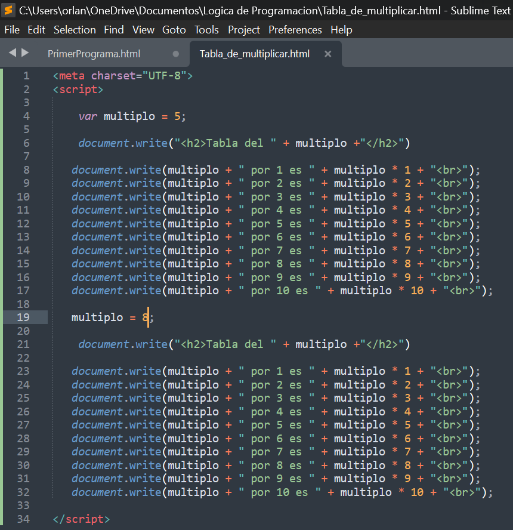Expand the View menu

coord(143,30)
